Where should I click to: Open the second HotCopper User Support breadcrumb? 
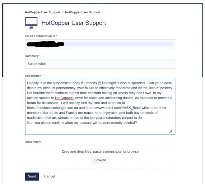(83, 12)
